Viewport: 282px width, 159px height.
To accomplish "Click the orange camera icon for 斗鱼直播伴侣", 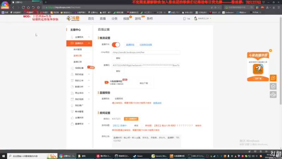I will (106, 82).
